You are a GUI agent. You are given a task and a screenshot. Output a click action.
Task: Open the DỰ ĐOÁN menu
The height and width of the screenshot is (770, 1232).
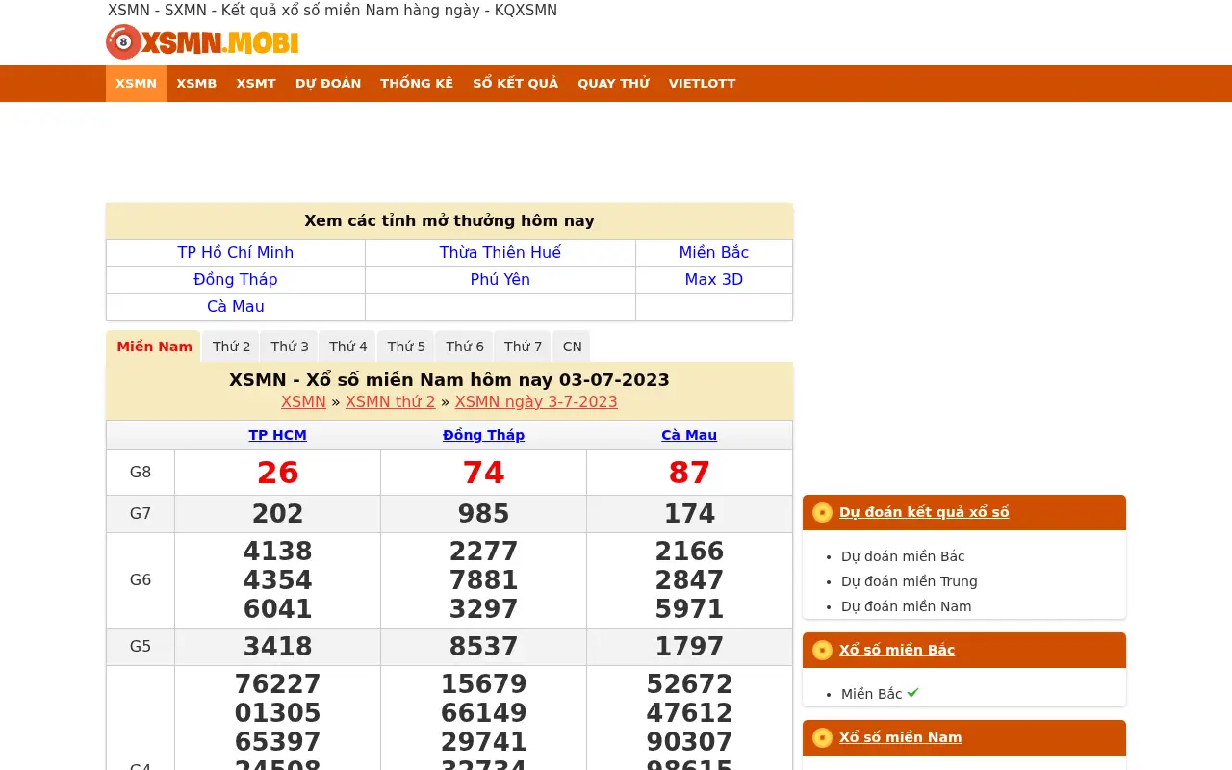tap(328, 84)
